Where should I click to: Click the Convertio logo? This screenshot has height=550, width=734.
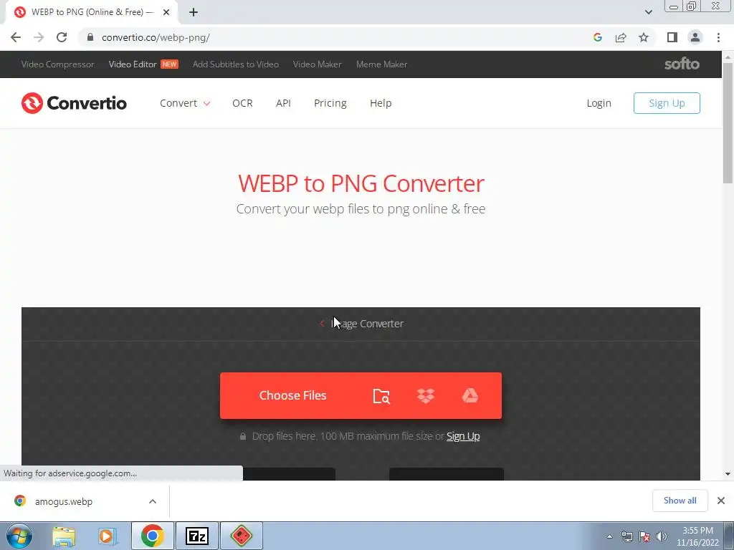click(74, 103)
